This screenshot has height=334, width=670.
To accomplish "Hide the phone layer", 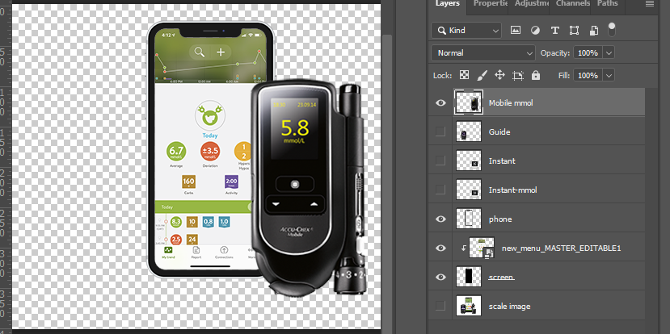I will (440, 219).
